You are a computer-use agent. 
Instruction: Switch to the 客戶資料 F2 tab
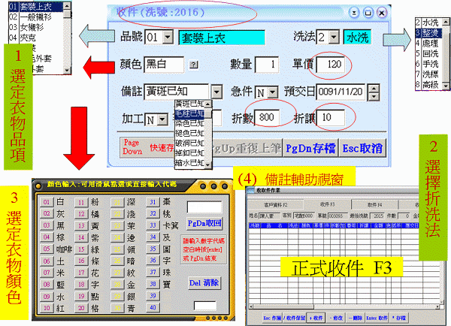pos(274,203)
